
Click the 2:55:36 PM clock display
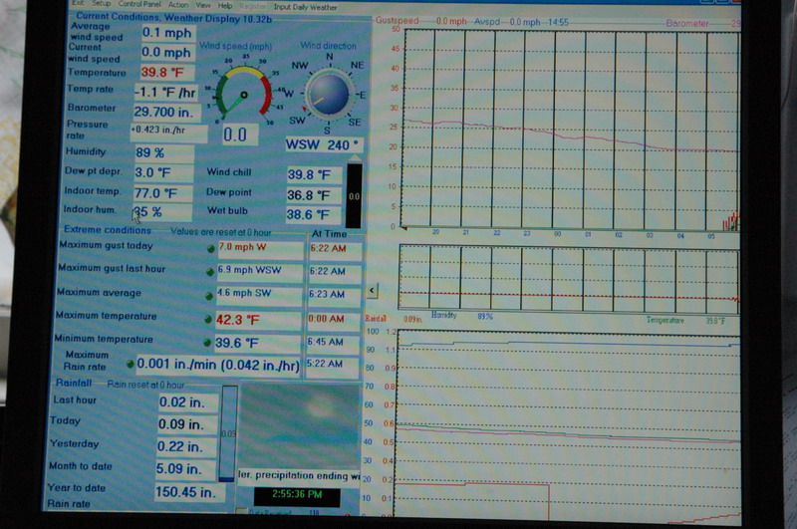click(297, 496)
